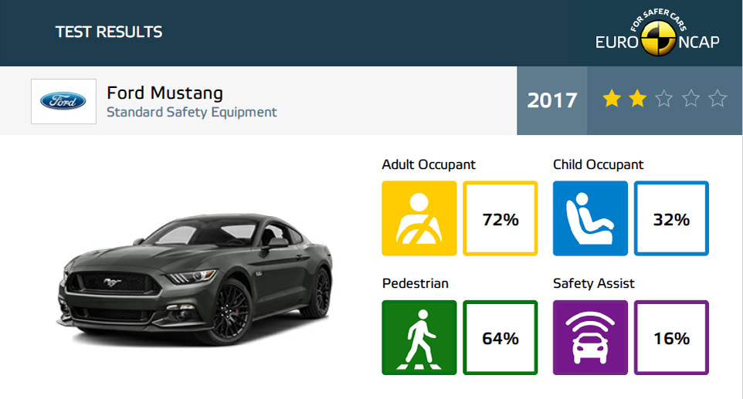Click the fifth empty star outline
The image size is (743, 399).
718,99
